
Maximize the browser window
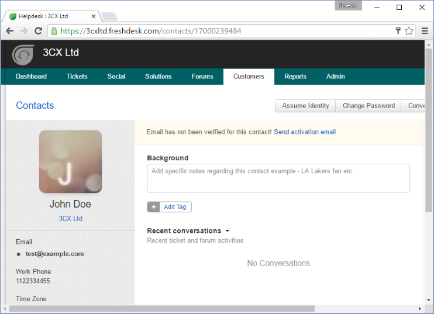[399, 7]
